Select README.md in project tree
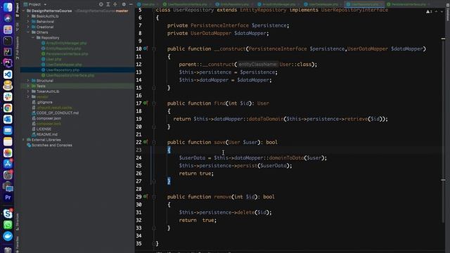This screenshot has width=450, height=253. (x=47, y=134)
